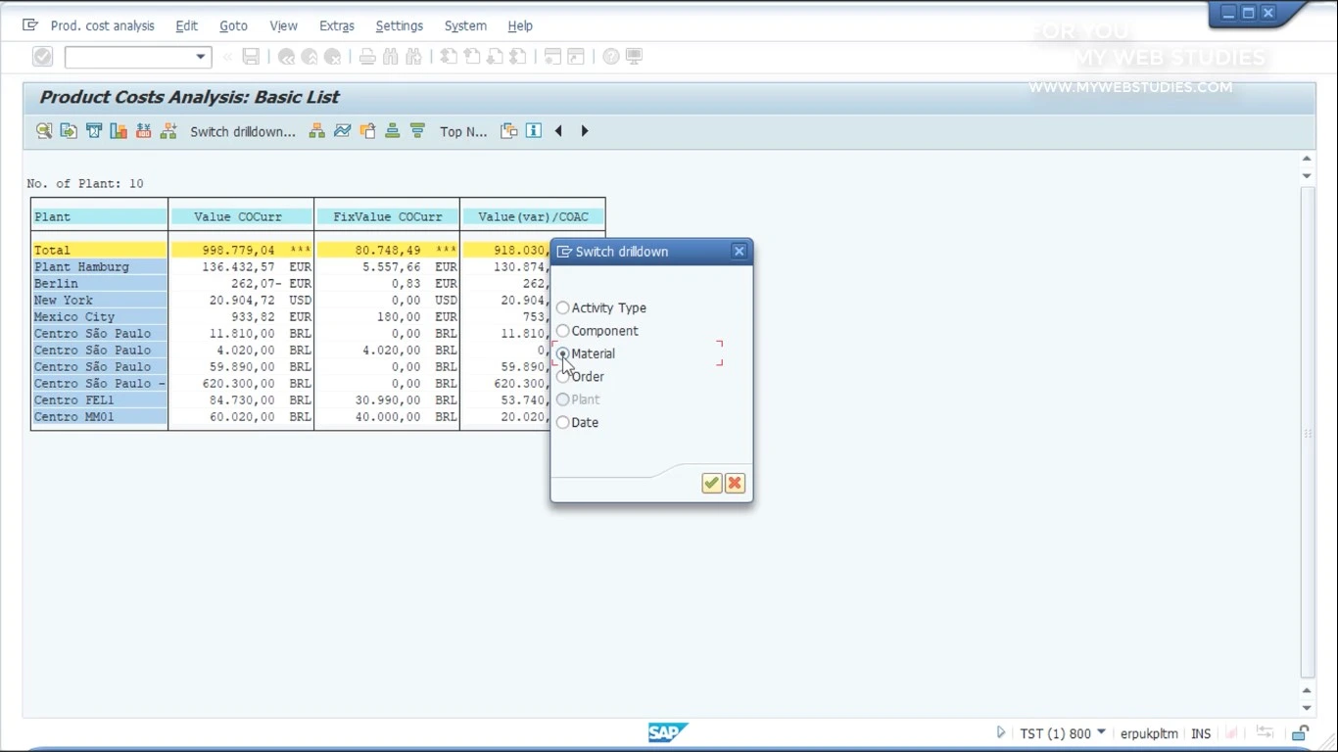
Task: Click the blue information icon
Action: pos(534,131)
